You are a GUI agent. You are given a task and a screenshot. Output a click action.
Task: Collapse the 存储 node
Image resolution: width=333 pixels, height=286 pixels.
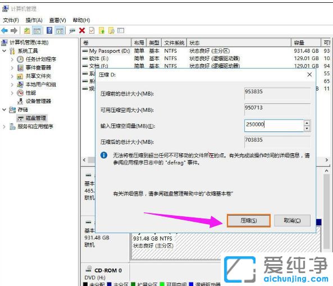pyautogui.click(x=4, y=110)
